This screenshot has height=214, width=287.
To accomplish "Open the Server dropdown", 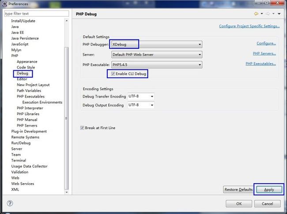I will click(x=157, y=55).
